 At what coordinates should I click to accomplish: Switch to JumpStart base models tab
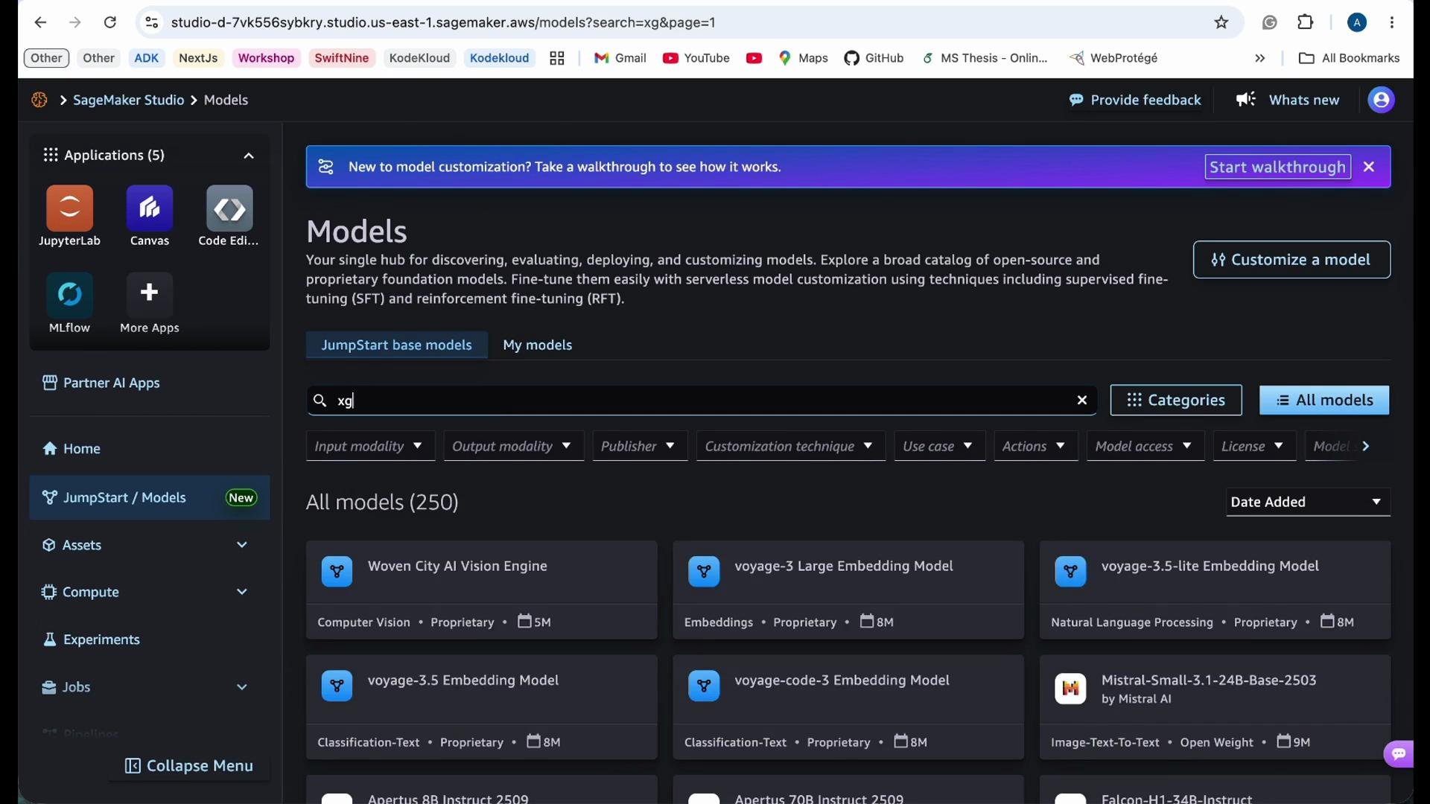pos(397,345)
